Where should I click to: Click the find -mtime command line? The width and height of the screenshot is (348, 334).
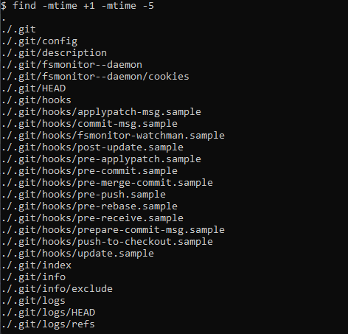tap(77, 5)
